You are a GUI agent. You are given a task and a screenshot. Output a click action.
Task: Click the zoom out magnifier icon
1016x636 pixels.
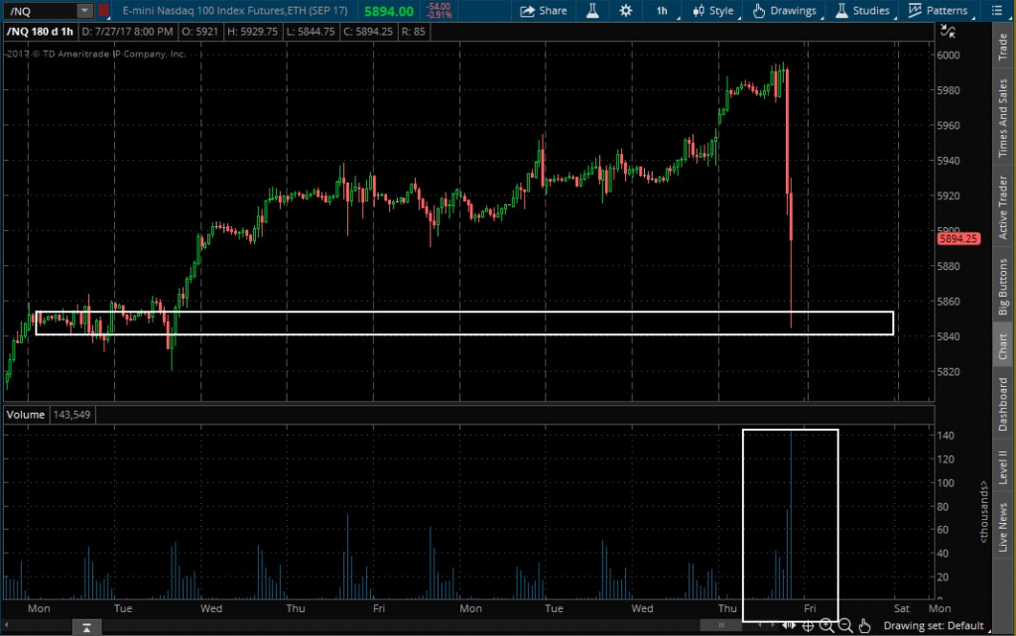[845, 625]
